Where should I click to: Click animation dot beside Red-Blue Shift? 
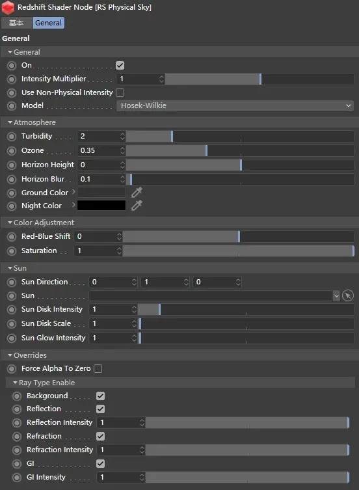pos(12,237)
